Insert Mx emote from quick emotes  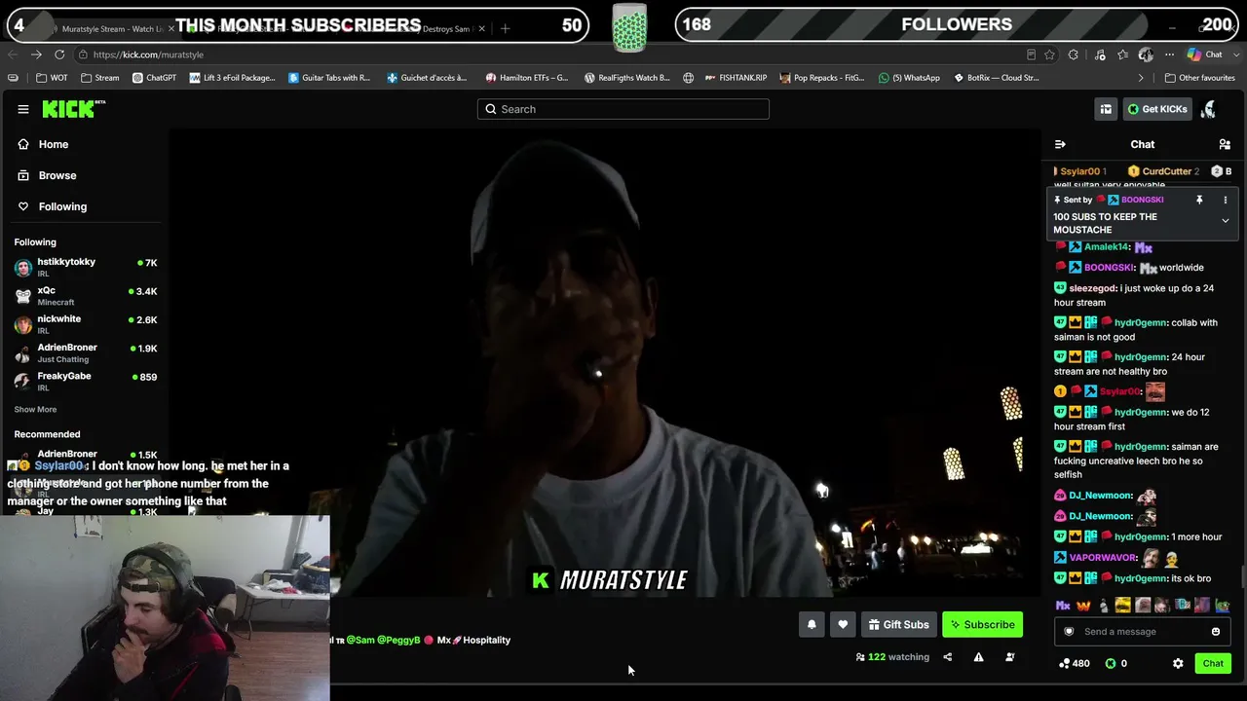pyautogui.click(x=1063, y=606)
